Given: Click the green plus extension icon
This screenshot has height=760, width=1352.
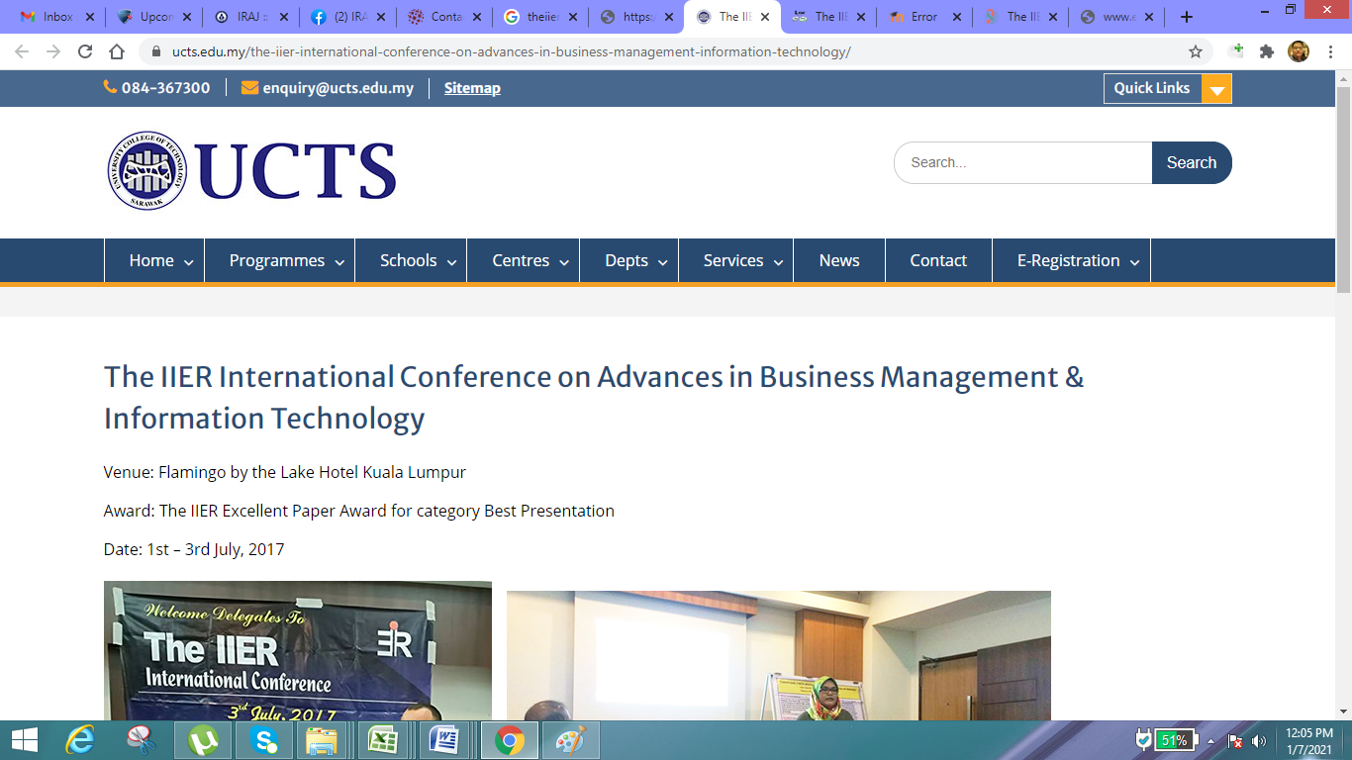Looking at the screenshot, I should click(x=1236, y=51).
